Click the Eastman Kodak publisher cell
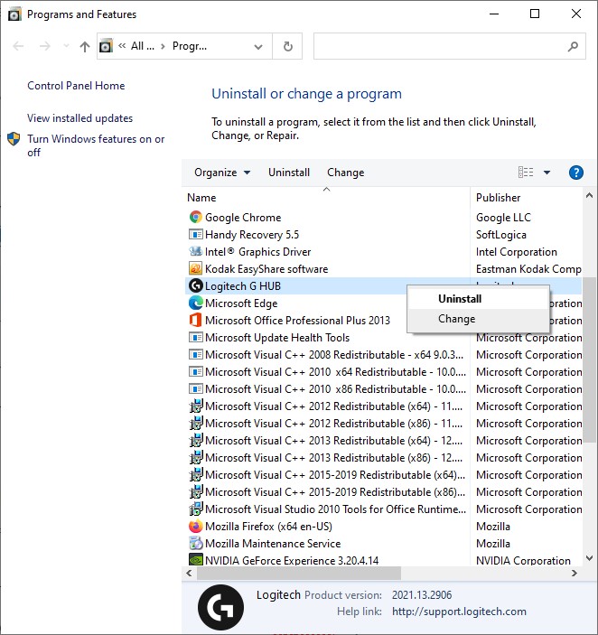598x635 pixels. click(x=528, y=269)
